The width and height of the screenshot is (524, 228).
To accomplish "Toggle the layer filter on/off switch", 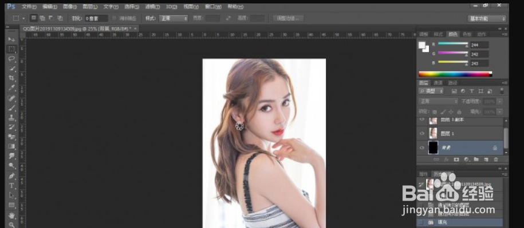I will (x=501, y=91).
